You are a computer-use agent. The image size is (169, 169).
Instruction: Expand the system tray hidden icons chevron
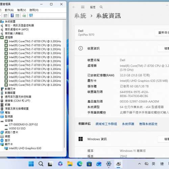[x=139, y=164]
